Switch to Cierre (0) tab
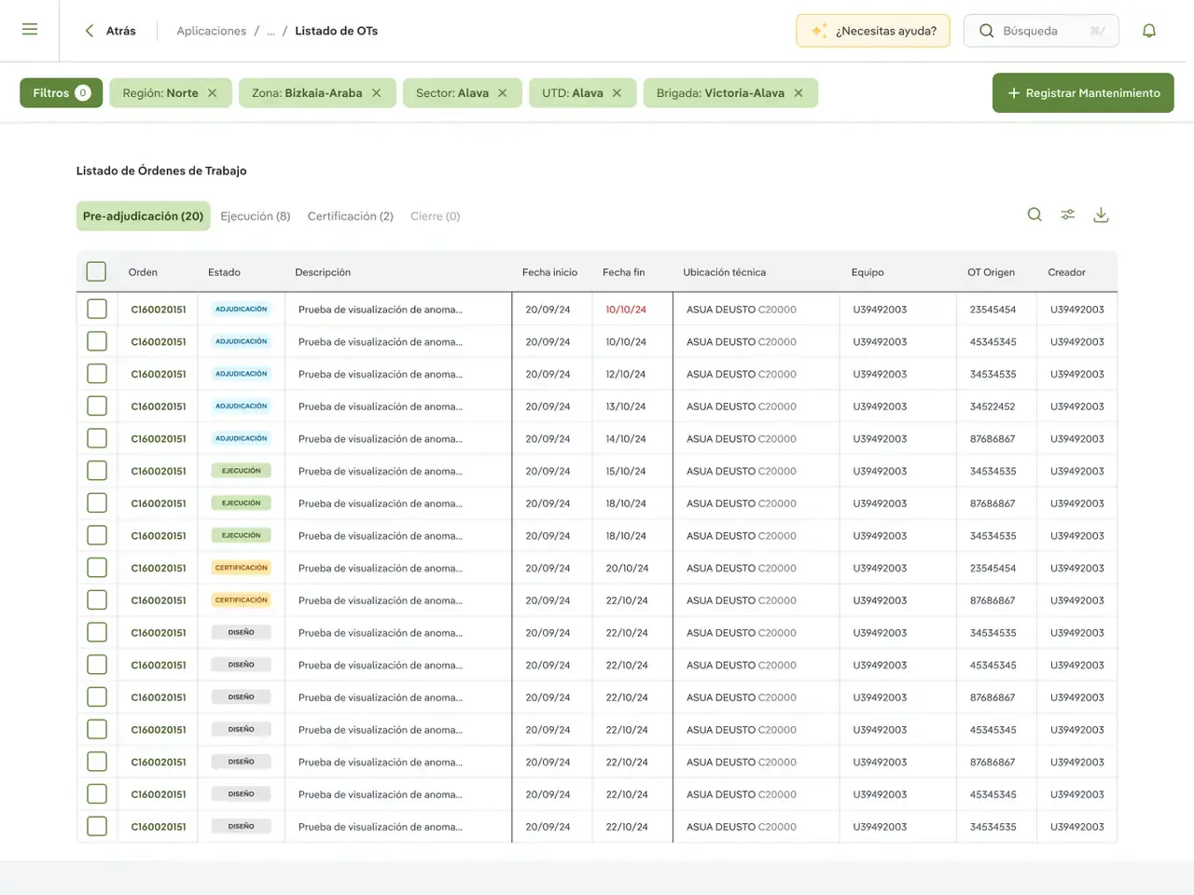The height and width of the screenshot is (895, 1194). click(436, 216)
